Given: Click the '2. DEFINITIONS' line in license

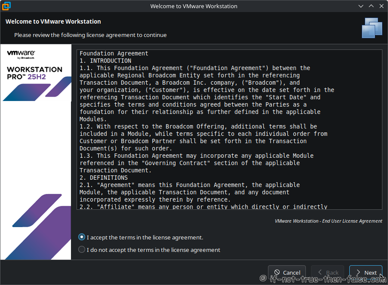Looking at the screenshot, I should 103,178.
